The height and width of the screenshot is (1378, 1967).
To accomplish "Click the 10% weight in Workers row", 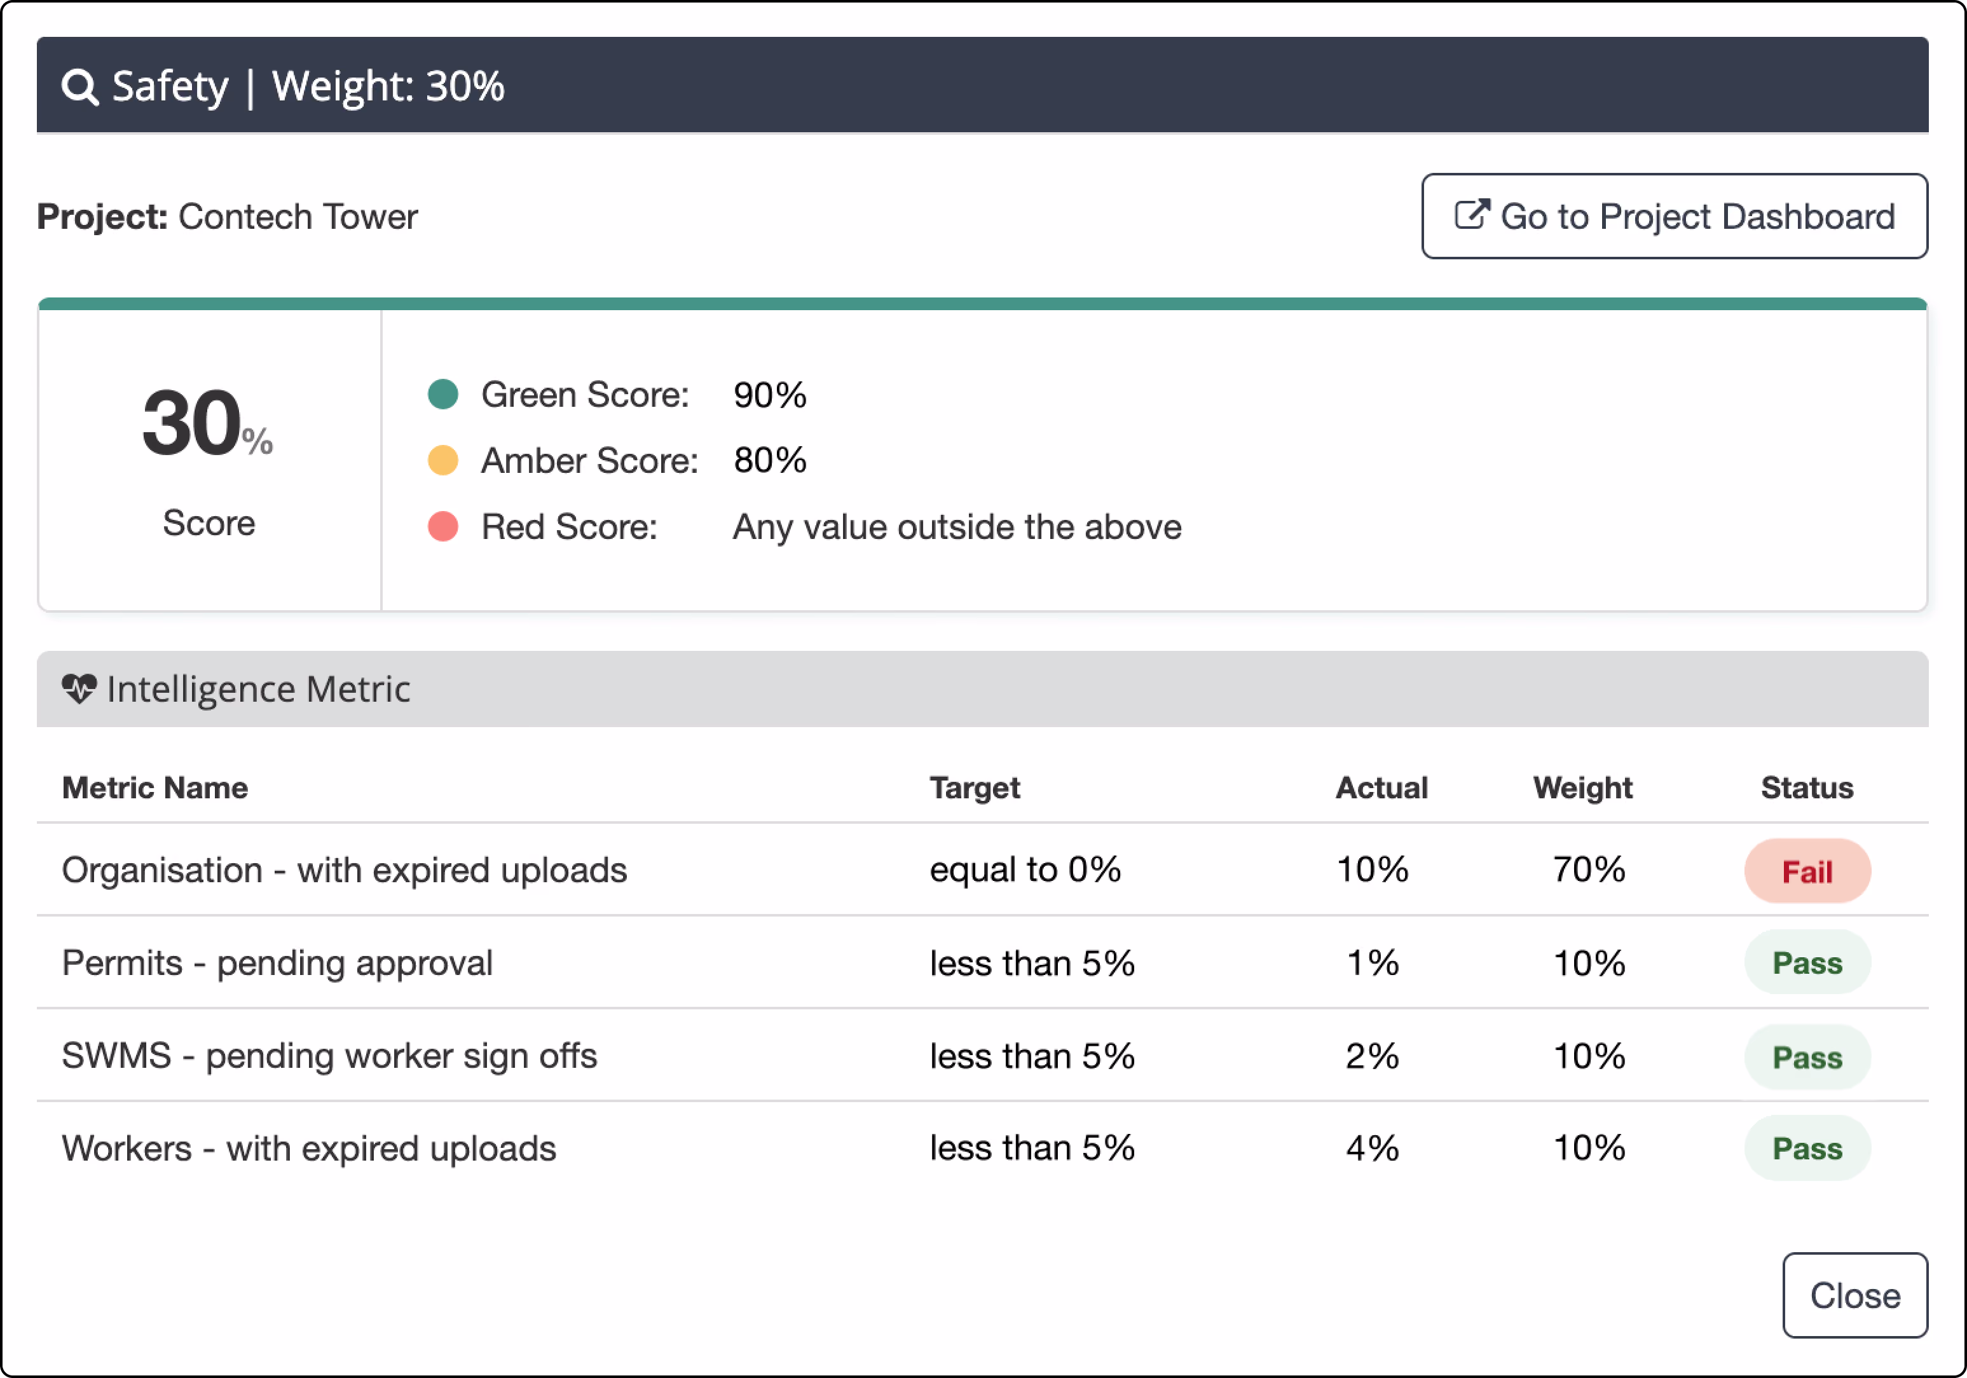I will pyautogui.click(x=1589, y=1148).
